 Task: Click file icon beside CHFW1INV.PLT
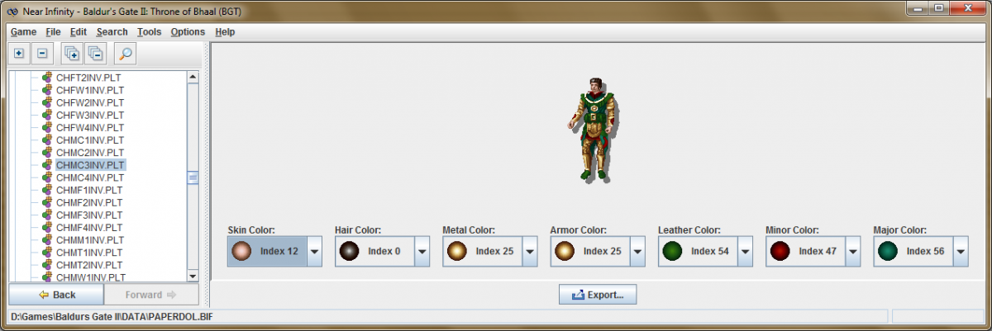pyautogui.click(x=47, y=90)
